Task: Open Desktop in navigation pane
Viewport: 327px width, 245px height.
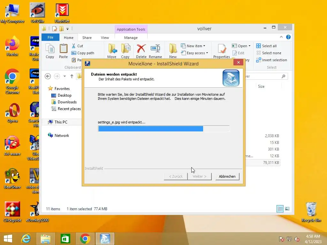Action: (61, 95)
